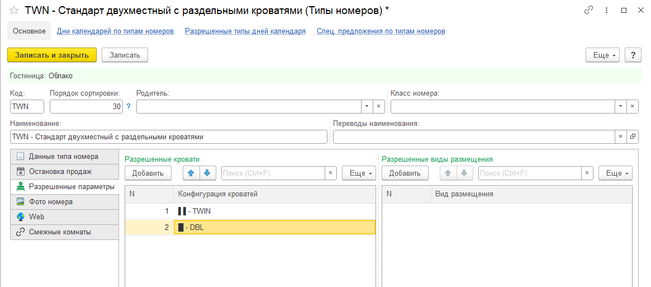The image size is (651, 287).
Task: Expand the Класс номера dropdown
Action: tap(620, 106)
